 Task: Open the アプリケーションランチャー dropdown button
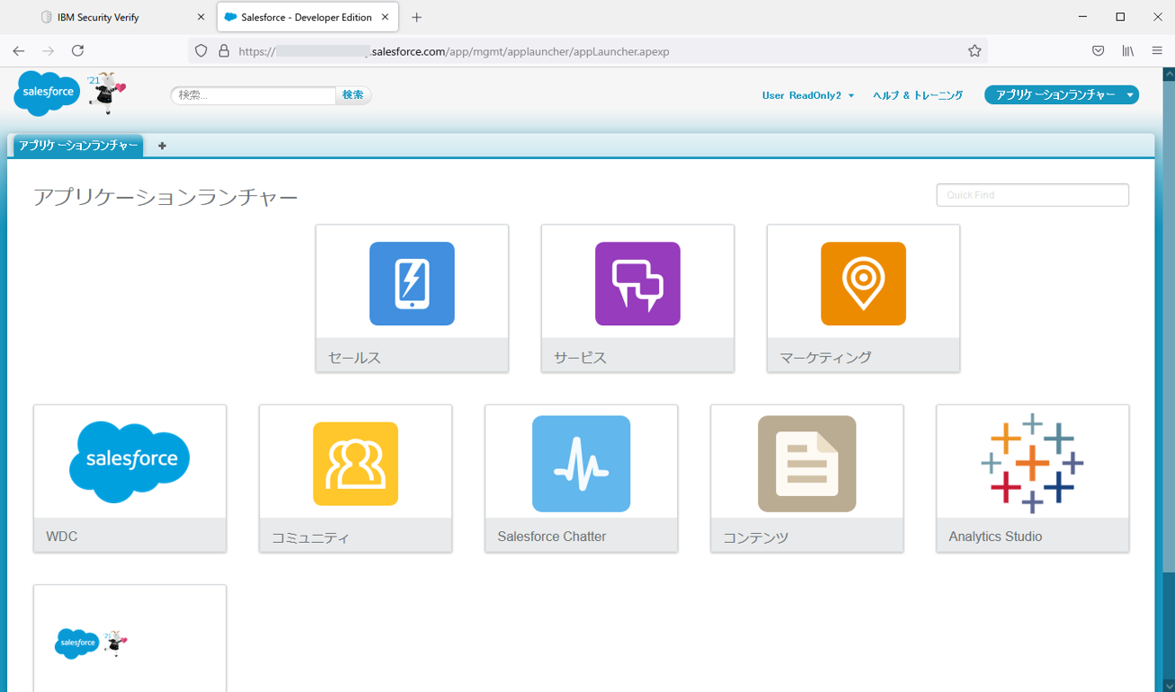click(1062, 94)
